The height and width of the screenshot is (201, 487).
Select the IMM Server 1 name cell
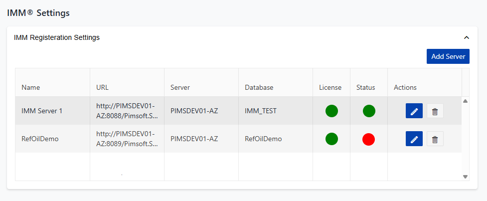click(x=42, y=111)
